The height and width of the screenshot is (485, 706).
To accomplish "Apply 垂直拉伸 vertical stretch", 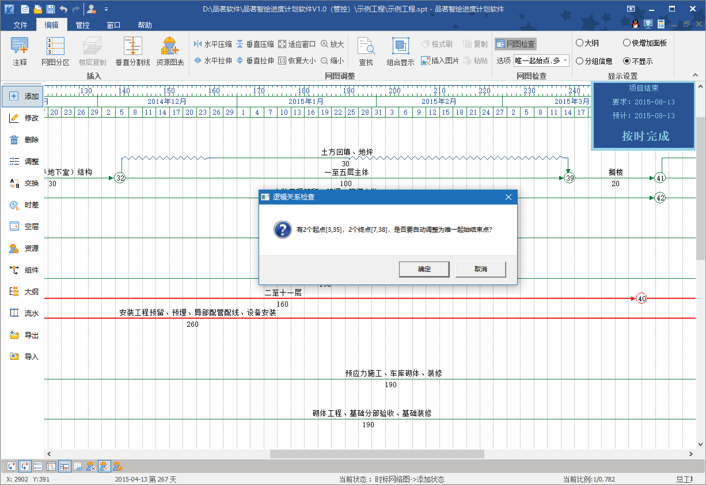I will pos(255,61).
